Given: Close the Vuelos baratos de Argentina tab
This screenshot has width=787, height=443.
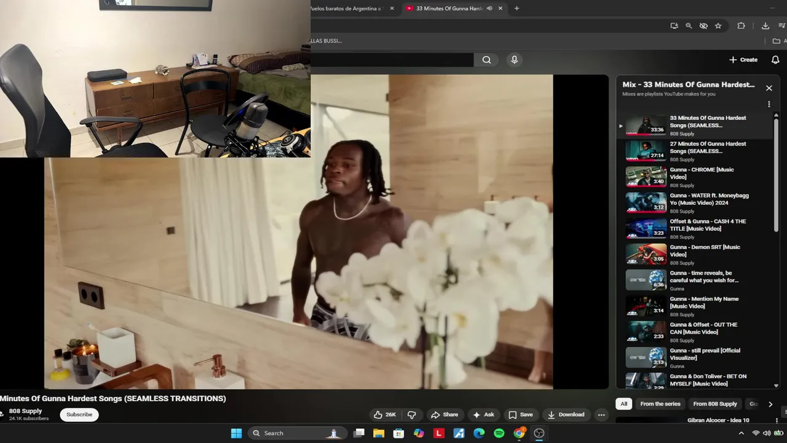Looking at the screenshot, I should tap(392, 9).
